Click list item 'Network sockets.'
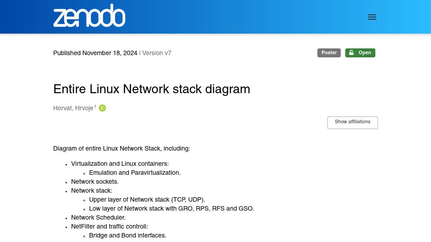This screenshot has height=242, width=431. (95, 181)
